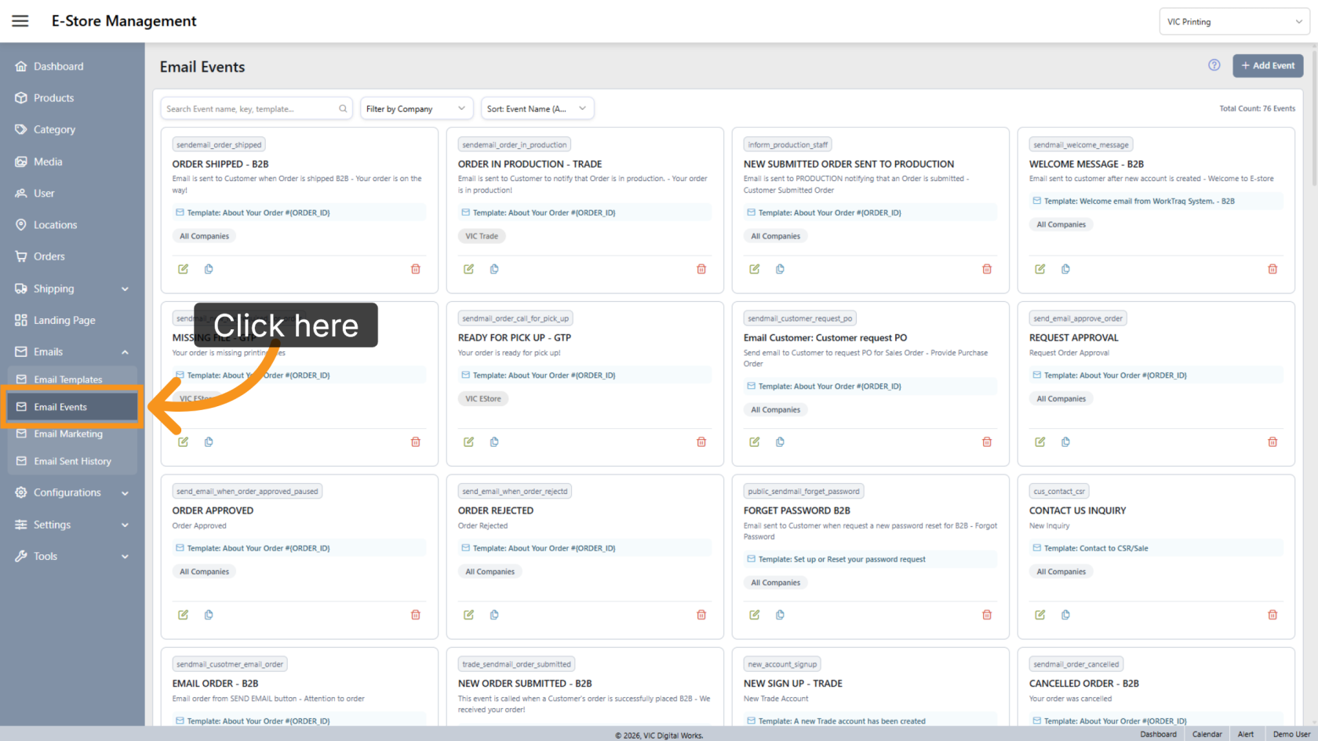Duplicate the FORGET PASSWORD B2B event
The image size is (1318, 741).
click(x=780, y=615)
